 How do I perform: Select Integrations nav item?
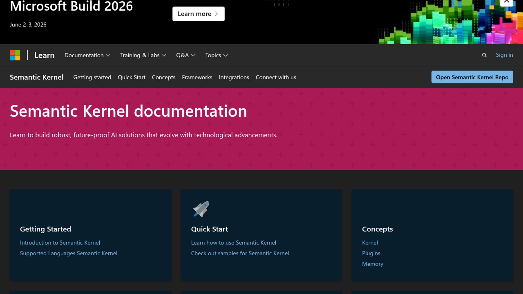tap(234, 77)
